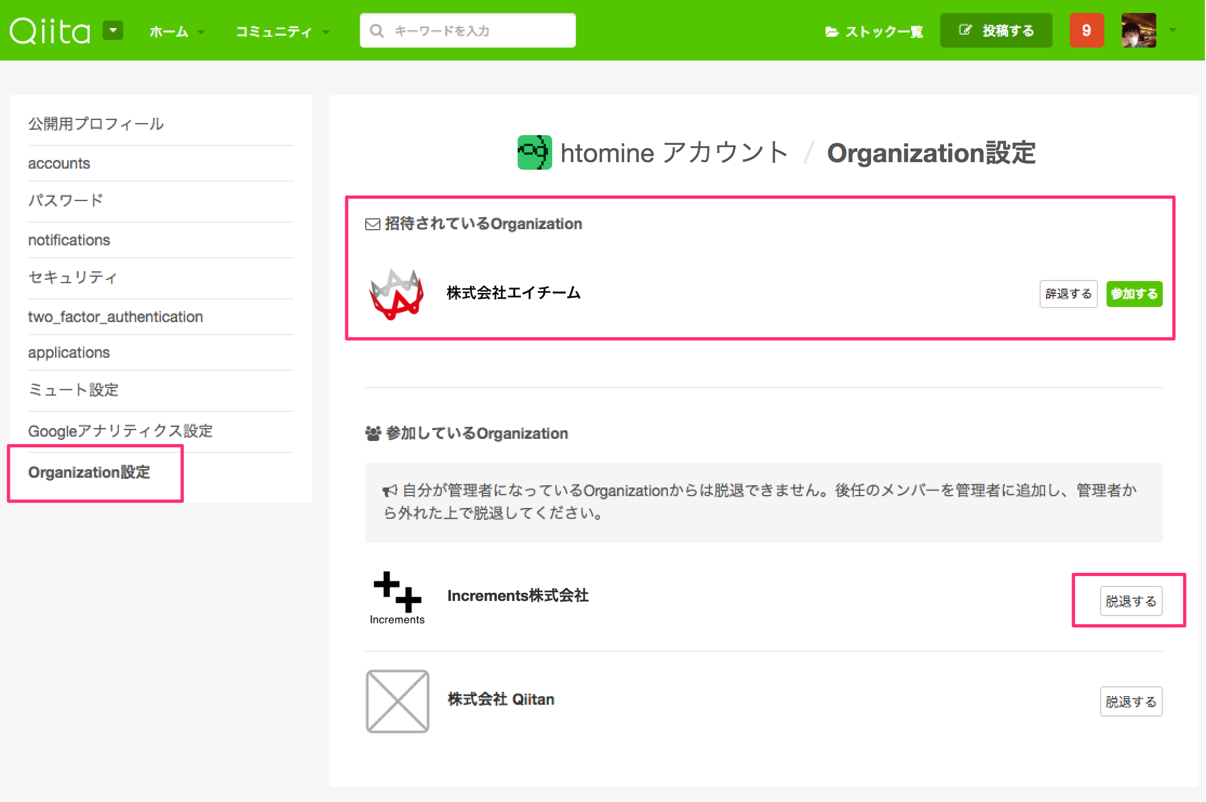This screenshot has height=802, width=1206.
Task: Open ストック一覧 folder link
Action: [x=874, y=32]
